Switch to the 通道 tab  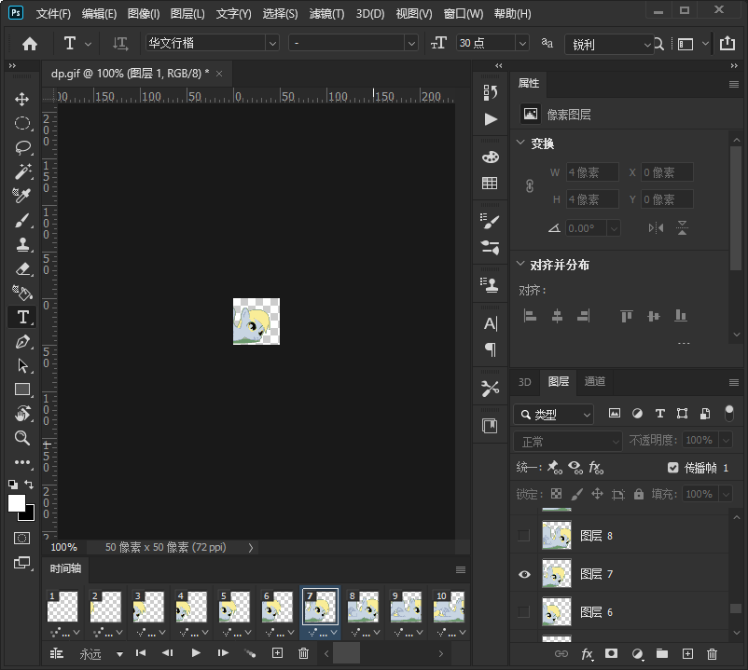click(x=594, y=381)
